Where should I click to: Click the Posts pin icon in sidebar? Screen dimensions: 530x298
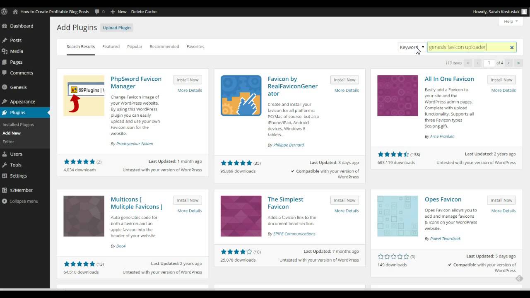(5, 40)
